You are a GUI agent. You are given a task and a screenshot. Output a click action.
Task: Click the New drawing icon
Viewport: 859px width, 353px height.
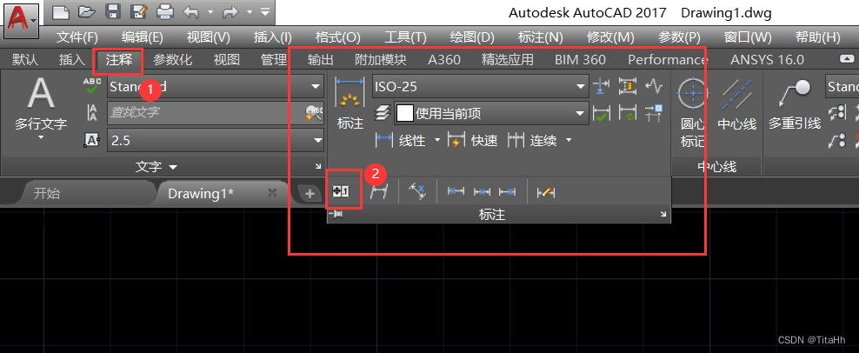pyautogui.click(x=62, y=11)
